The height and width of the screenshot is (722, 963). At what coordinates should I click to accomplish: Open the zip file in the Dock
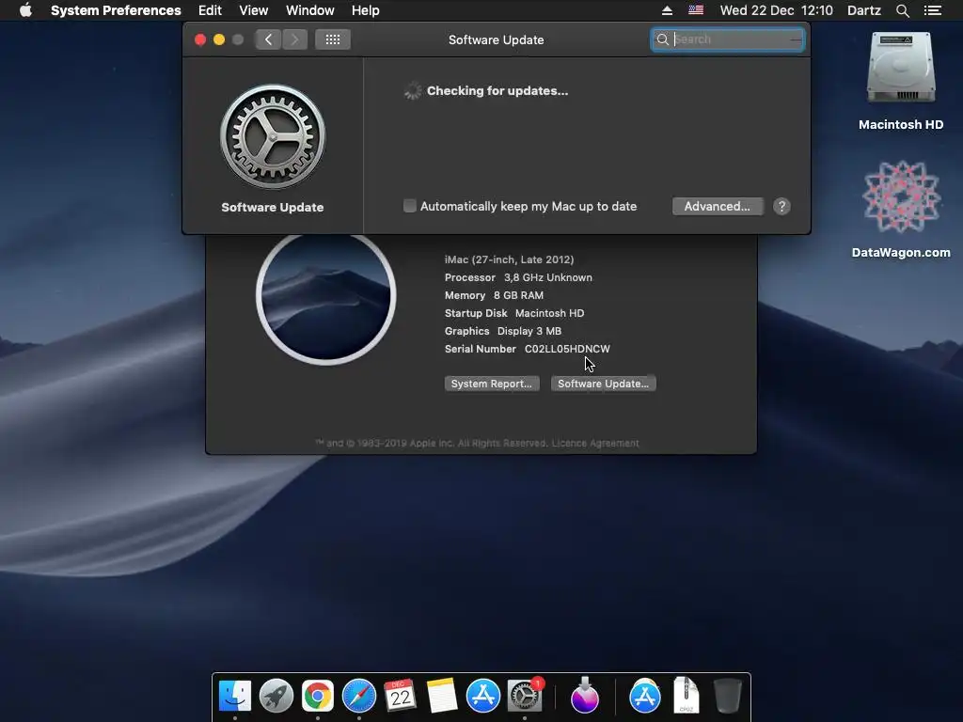point(686,695)
